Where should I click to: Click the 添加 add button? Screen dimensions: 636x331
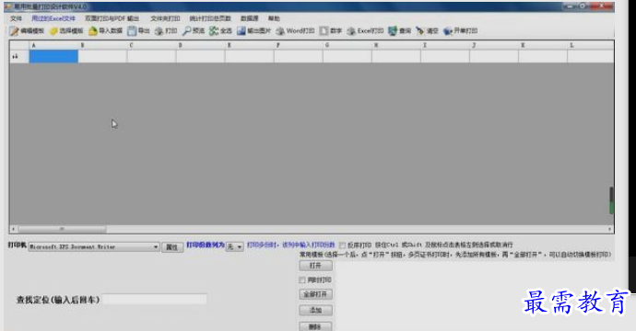[x=315, y=311]
